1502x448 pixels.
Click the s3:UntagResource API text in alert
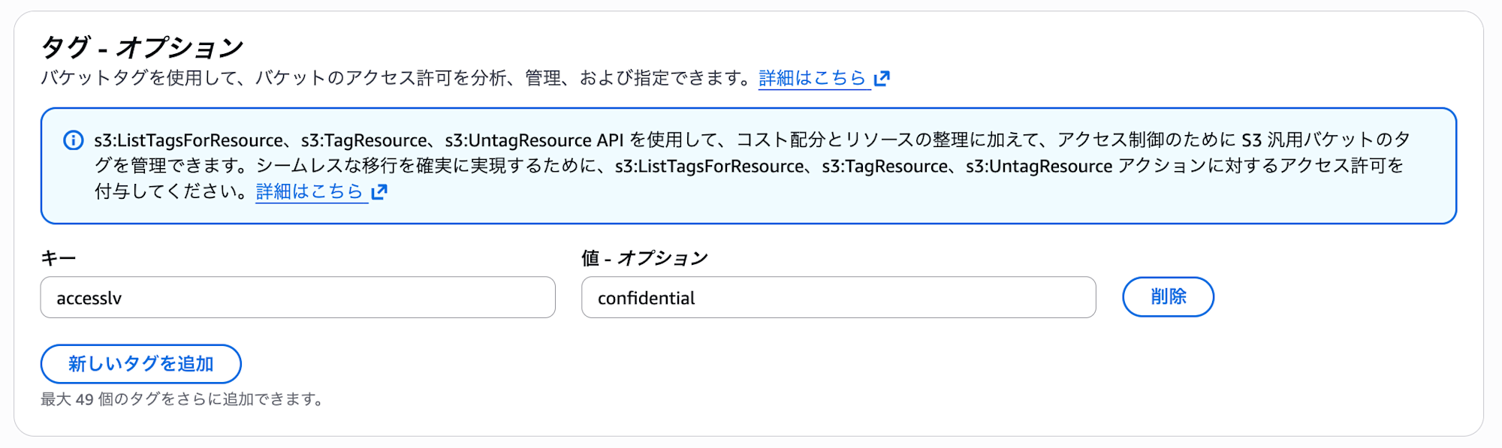534,140
